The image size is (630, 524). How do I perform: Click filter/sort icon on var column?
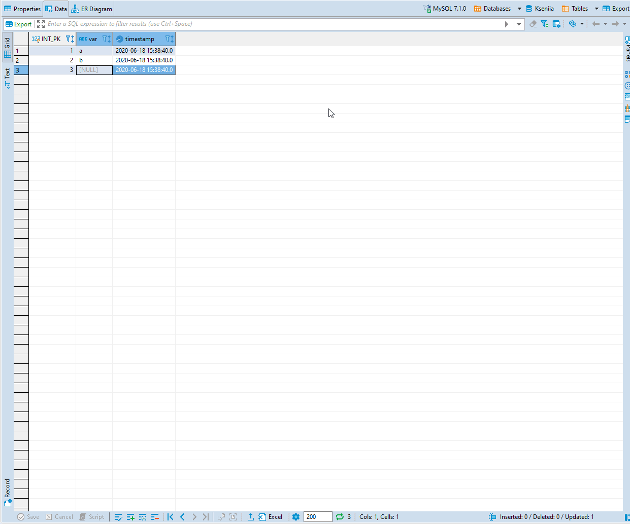(107, 39)
